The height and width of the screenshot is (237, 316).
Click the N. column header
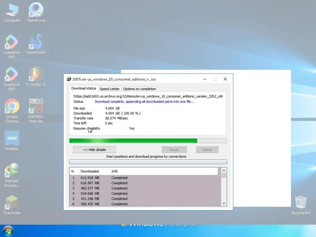pos(74,171)
